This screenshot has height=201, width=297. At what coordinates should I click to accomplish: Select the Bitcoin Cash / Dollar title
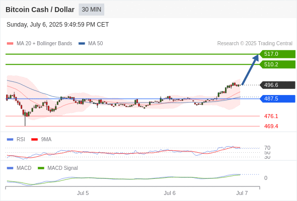[40, 10]
